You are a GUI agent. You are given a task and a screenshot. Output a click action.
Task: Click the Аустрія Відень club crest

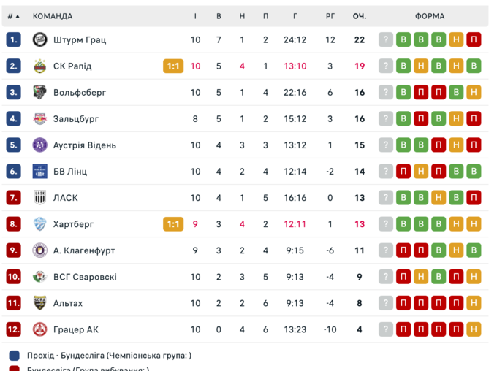[40, 145]
